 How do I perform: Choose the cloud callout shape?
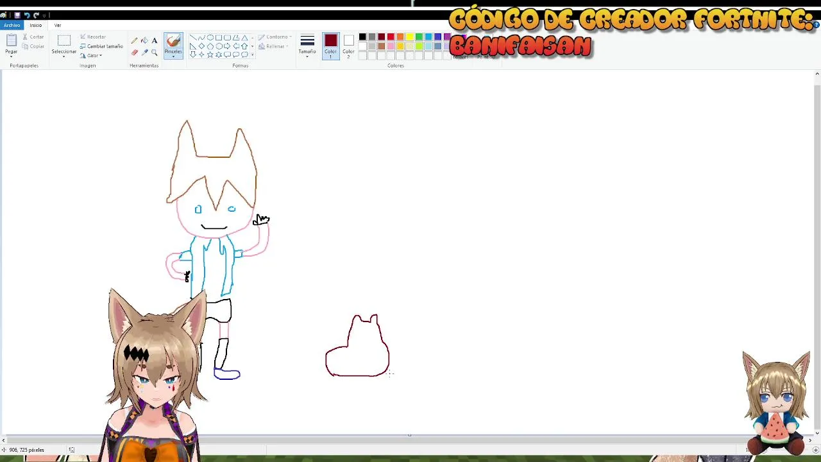(244, 55)
